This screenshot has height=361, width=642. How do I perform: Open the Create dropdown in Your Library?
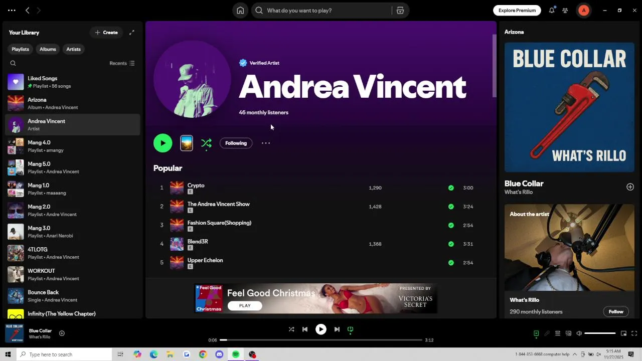tap(106, 33)
